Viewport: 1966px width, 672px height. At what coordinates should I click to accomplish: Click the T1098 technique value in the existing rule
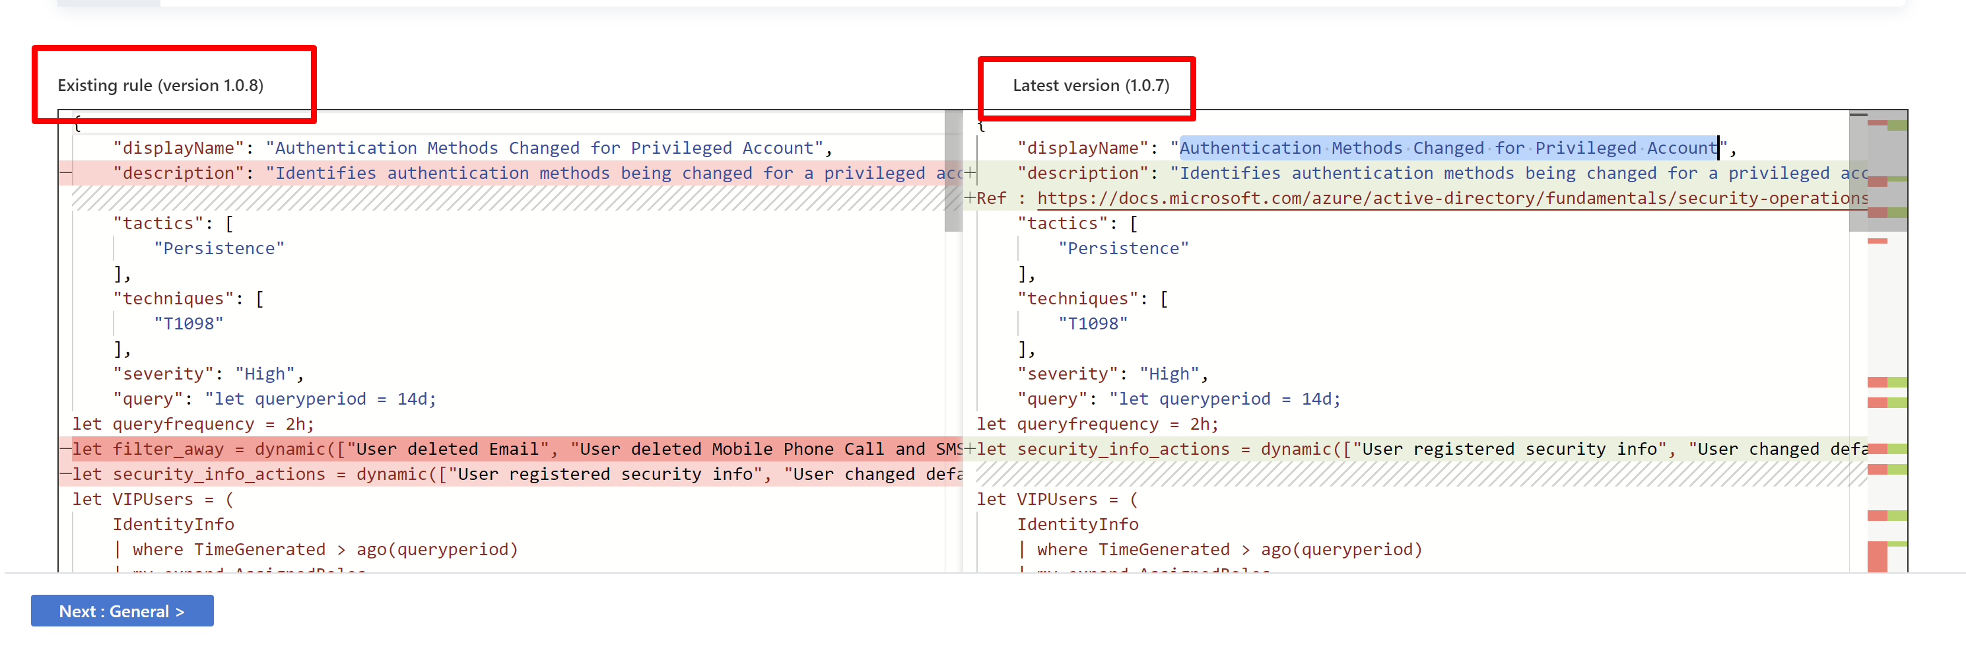point(187,323)
